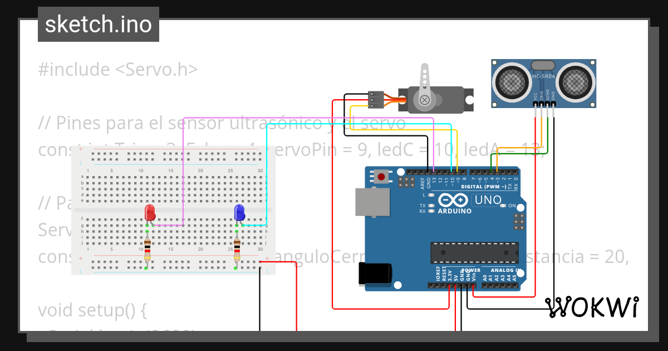Open the sketch.ino tab
Screen dimensions: 668x351
(x=98, y=24)
